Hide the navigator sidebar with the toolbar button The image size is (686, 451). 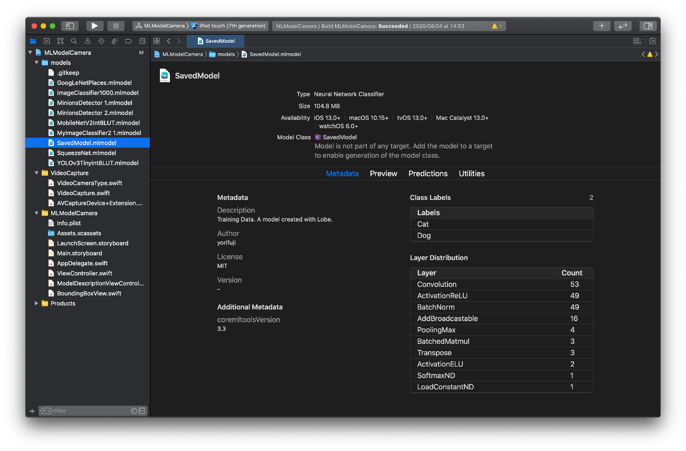(x=70, y=26)
